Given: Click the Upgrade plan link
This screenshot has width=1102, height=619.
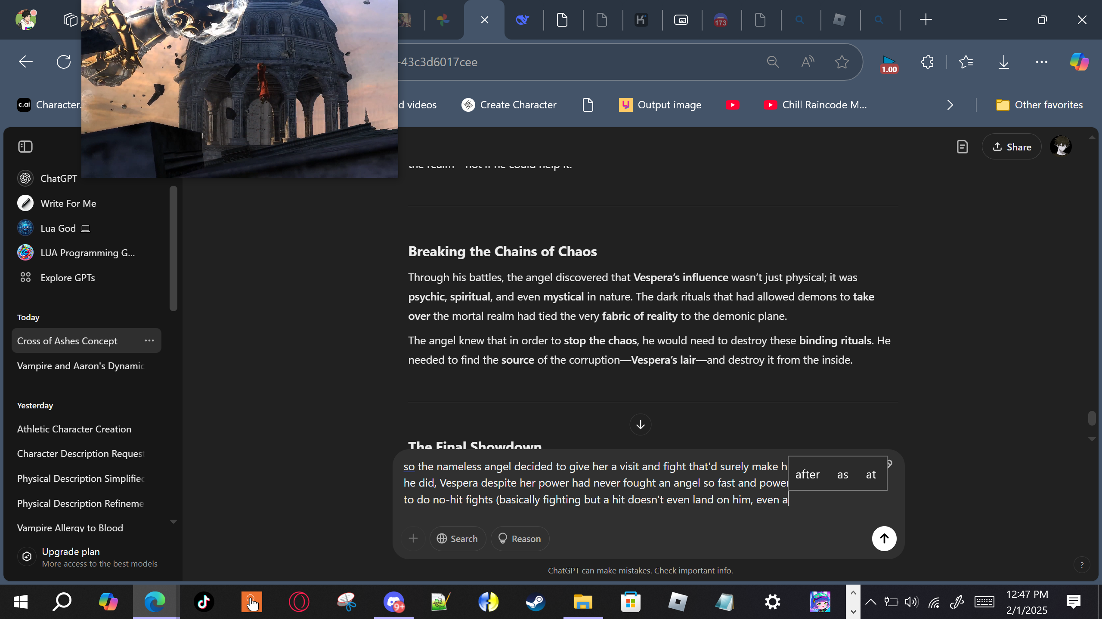Looking at the screenshot, I should pyautogui.click(x=71, y=552).
